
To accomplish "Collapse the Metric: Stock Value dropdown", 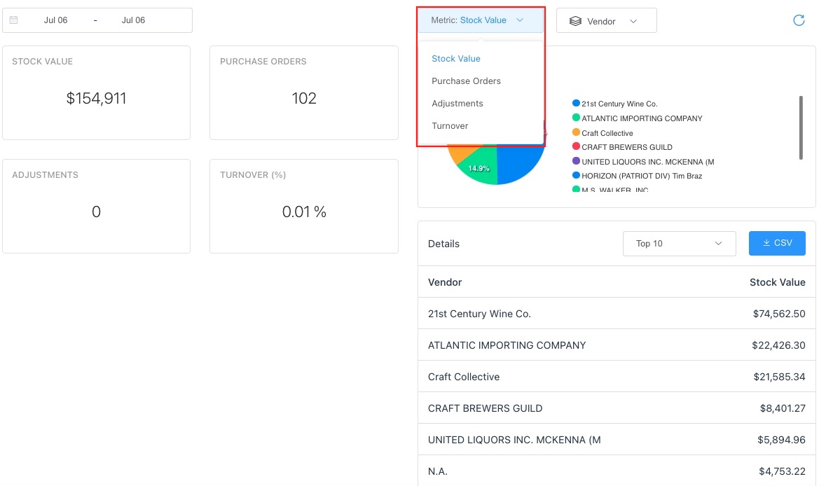I will click(481, 20).
